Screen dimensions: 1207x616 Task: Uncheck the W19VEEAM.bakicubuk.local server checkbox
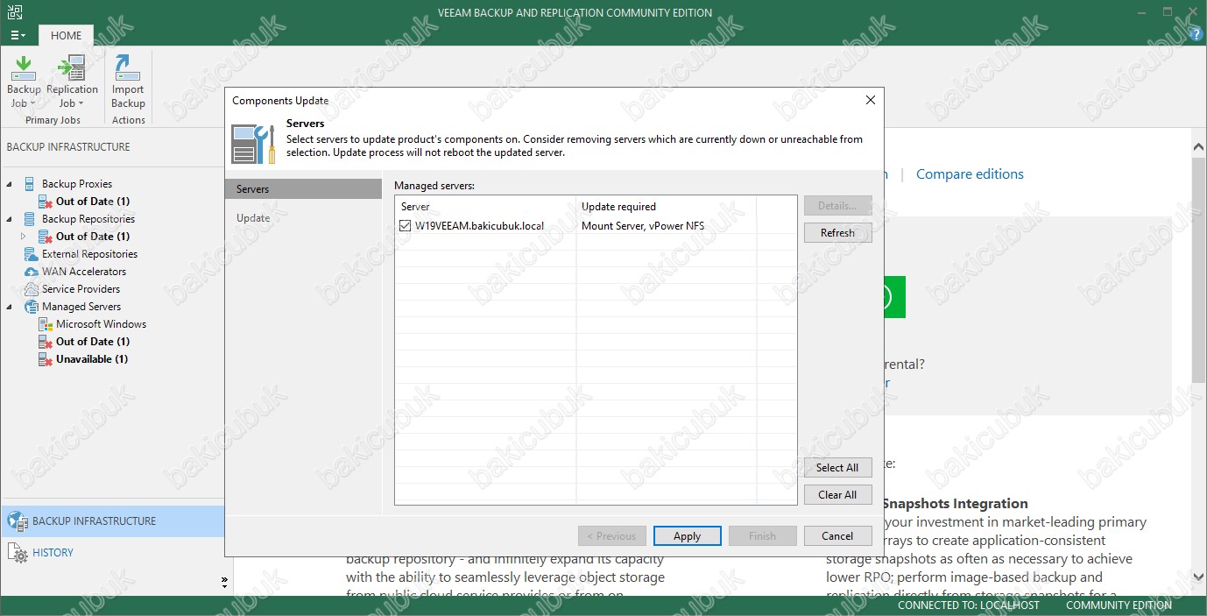tap(405, 226)
